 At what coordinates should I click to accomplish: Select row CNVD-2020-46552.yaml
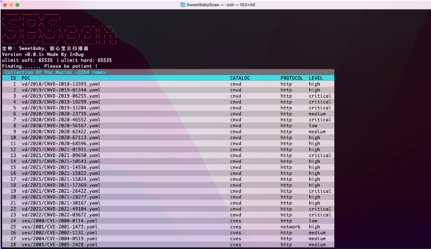coord(168,120)
